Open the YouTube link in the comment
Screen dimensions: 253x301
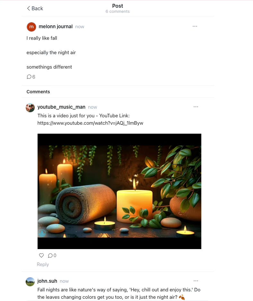point(90,123)
